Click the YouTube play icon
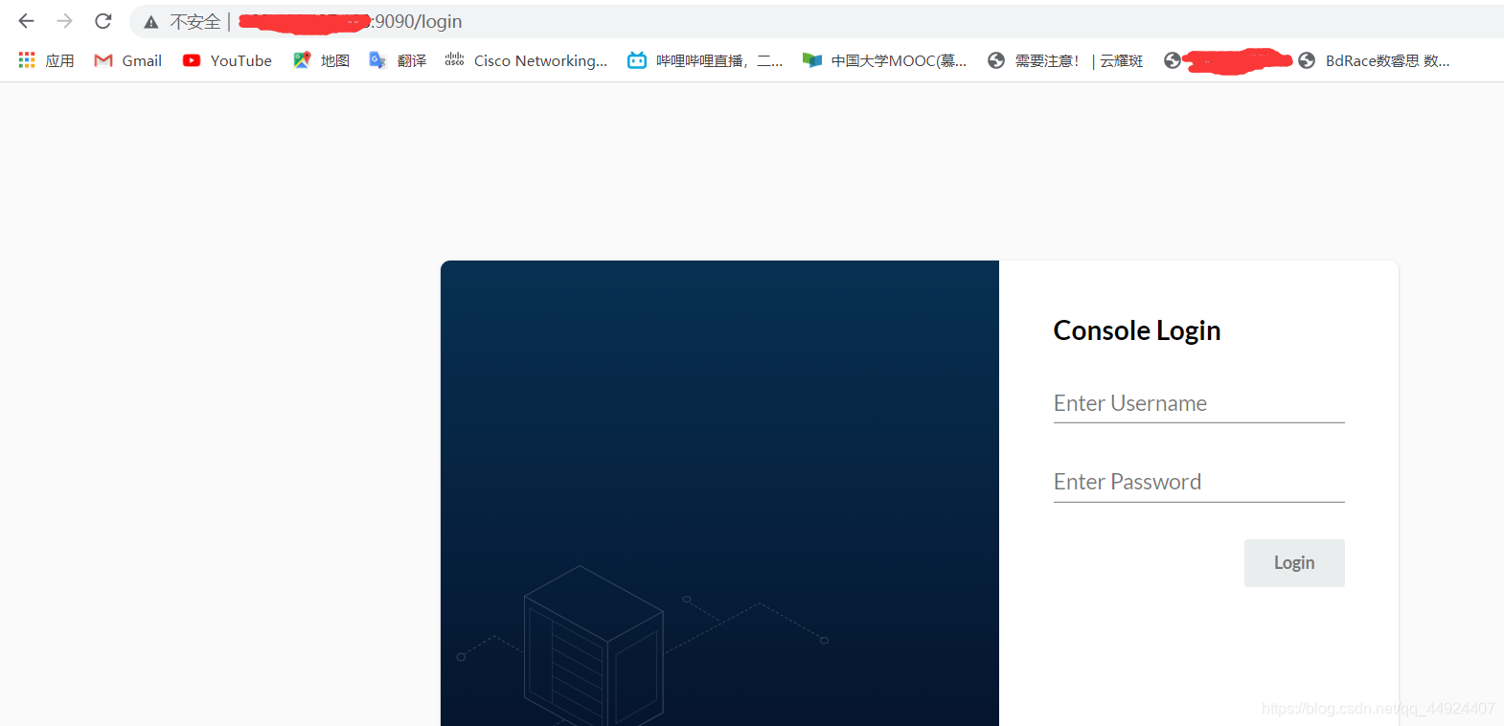The height and width of the screenshot is (726, 1504). (x=192, y=60)
